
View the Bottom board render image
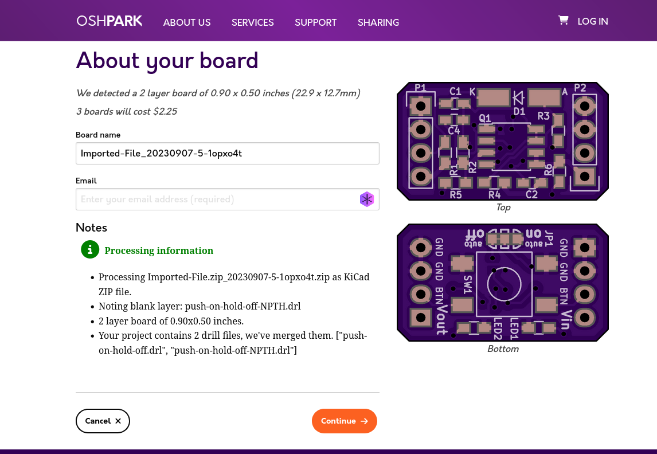click(502, 283)
